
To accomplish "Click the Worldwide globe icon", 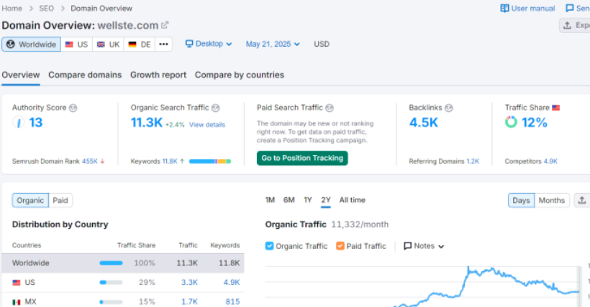I will (x=11, y=44).
